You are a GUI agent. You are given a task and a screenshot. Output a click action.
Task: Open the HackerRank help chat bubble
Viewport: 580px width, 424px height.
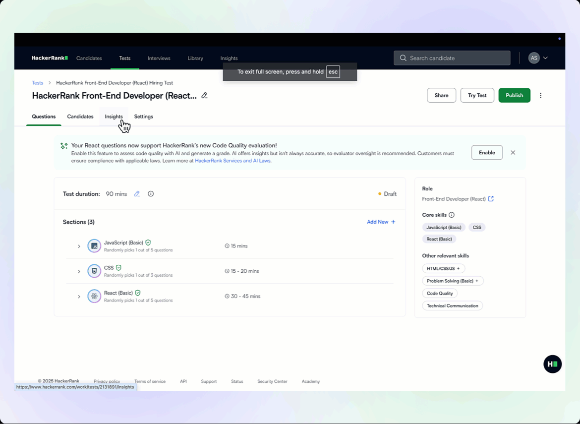(552, 364)
